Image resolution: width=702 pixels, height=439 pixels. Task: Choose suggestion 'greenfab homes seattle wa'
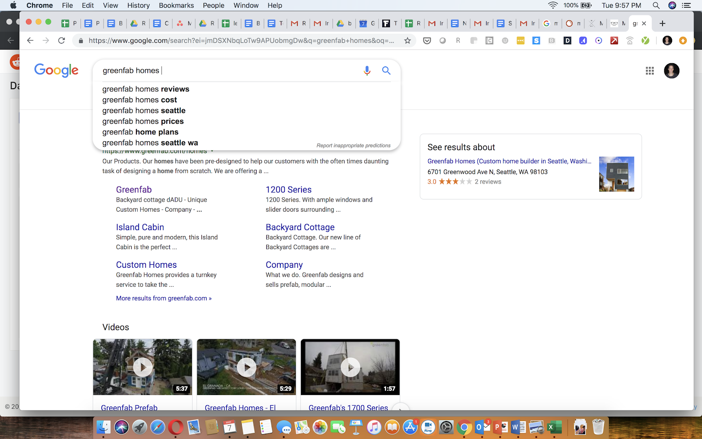click(150, 143)
